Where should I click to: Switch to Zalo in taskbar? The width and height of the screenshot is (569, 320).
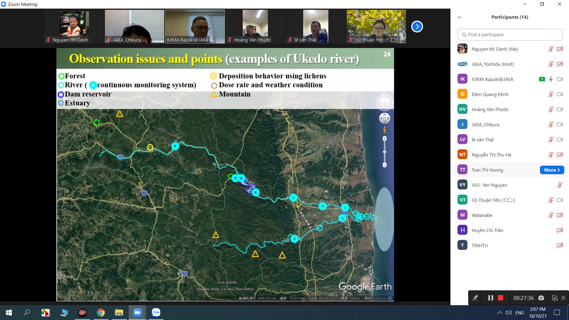tap(156, 312)
